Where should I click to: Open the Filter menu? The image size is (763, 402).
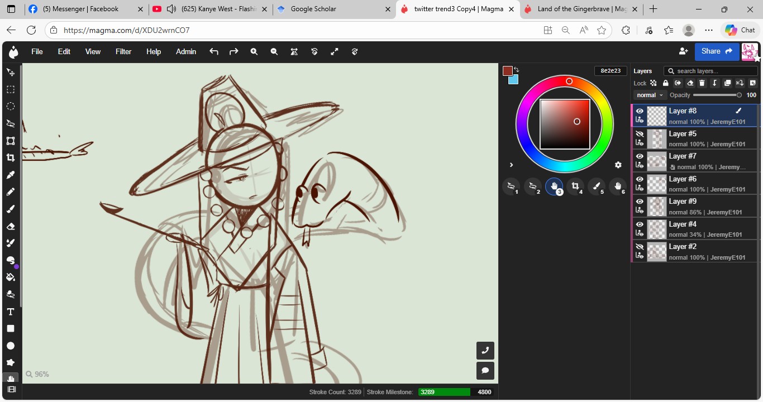point(123,52)
